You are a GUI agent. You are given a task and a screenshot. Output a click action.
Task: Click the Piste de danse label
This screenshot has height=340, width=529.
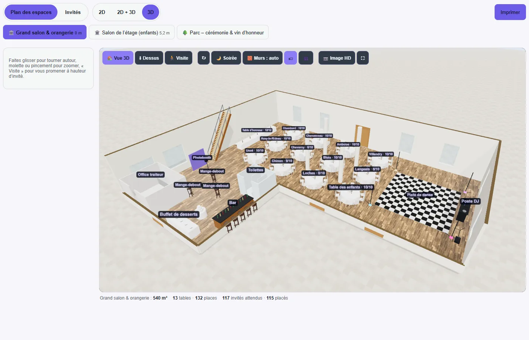point(420,195)
